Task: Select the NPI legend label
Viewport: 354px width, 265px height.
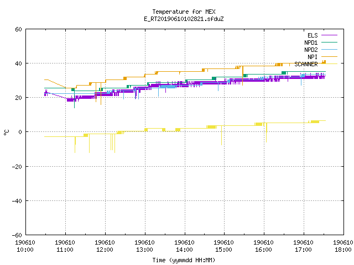Action: tap(313, 57)
